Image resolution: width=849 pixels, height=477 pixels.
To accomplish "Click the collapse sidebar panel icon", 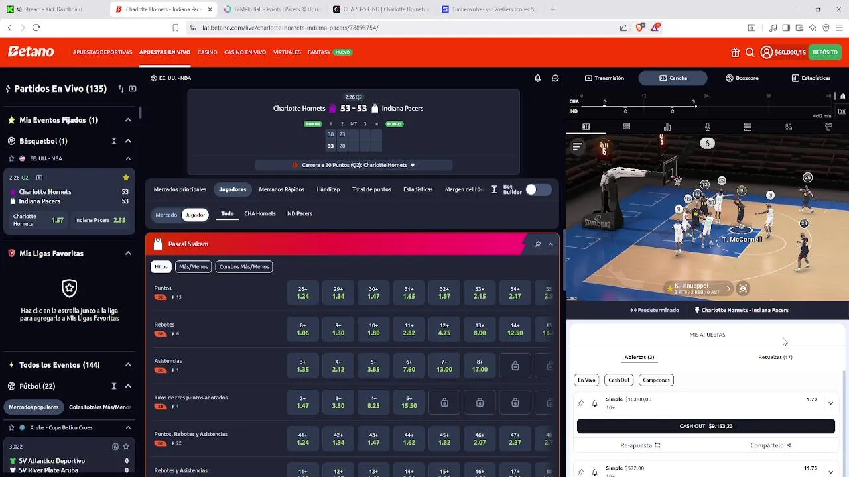I will [x=133, y=89].
